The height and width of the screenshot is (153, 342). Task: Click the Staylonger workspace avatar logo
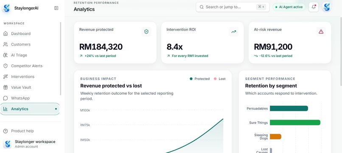(x=7, y=144)
